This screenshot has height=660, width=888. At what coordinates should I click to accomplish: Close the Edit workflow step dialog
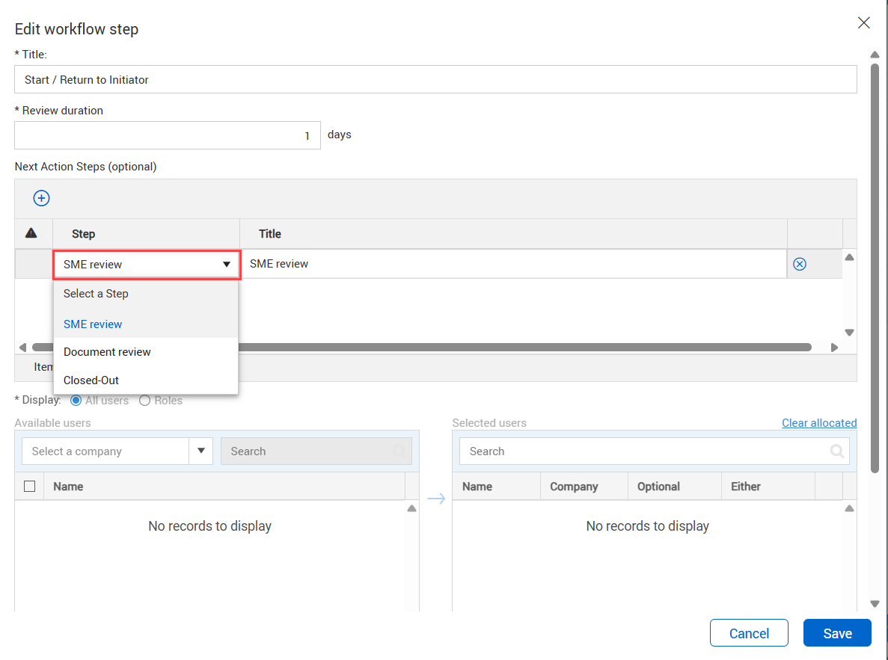(863, 23)
